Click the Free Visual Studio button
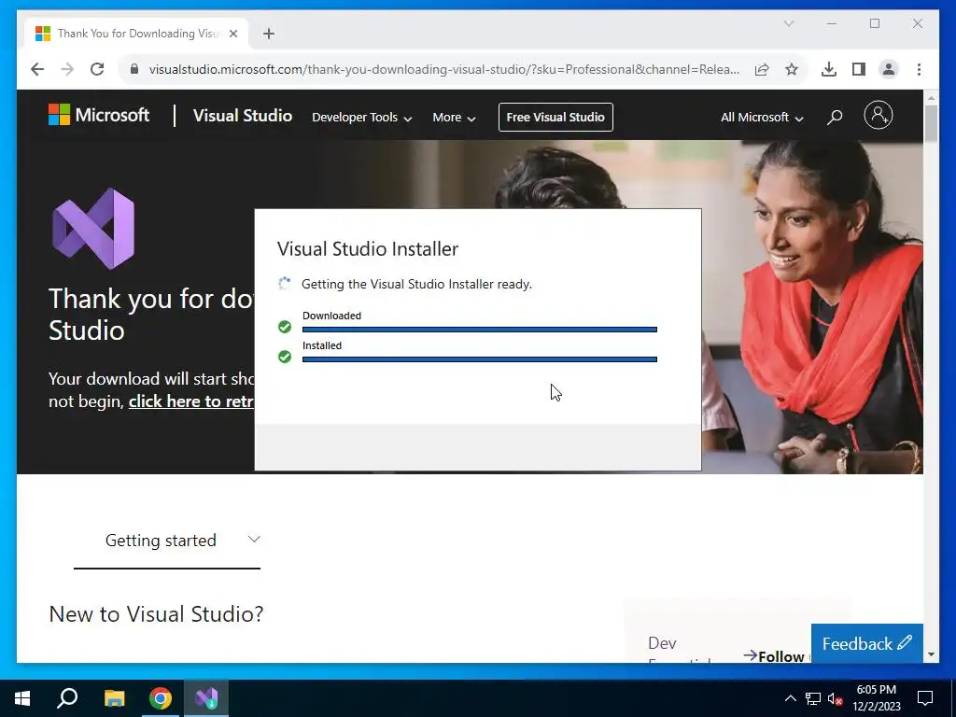The width and height of the screenshot is (956, 717). (555, 117)
